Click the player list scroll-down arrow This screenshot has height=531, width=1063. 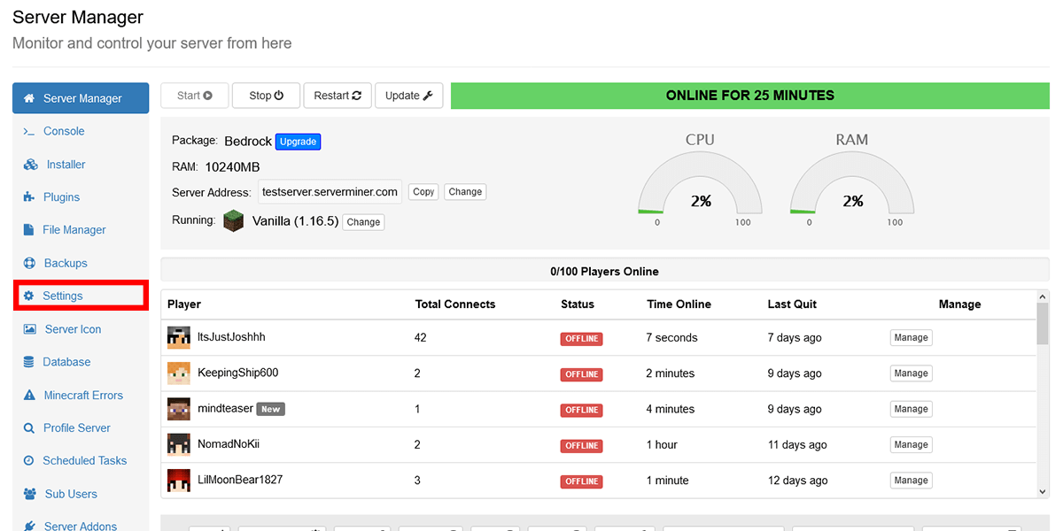click(x=1043, y=490)
